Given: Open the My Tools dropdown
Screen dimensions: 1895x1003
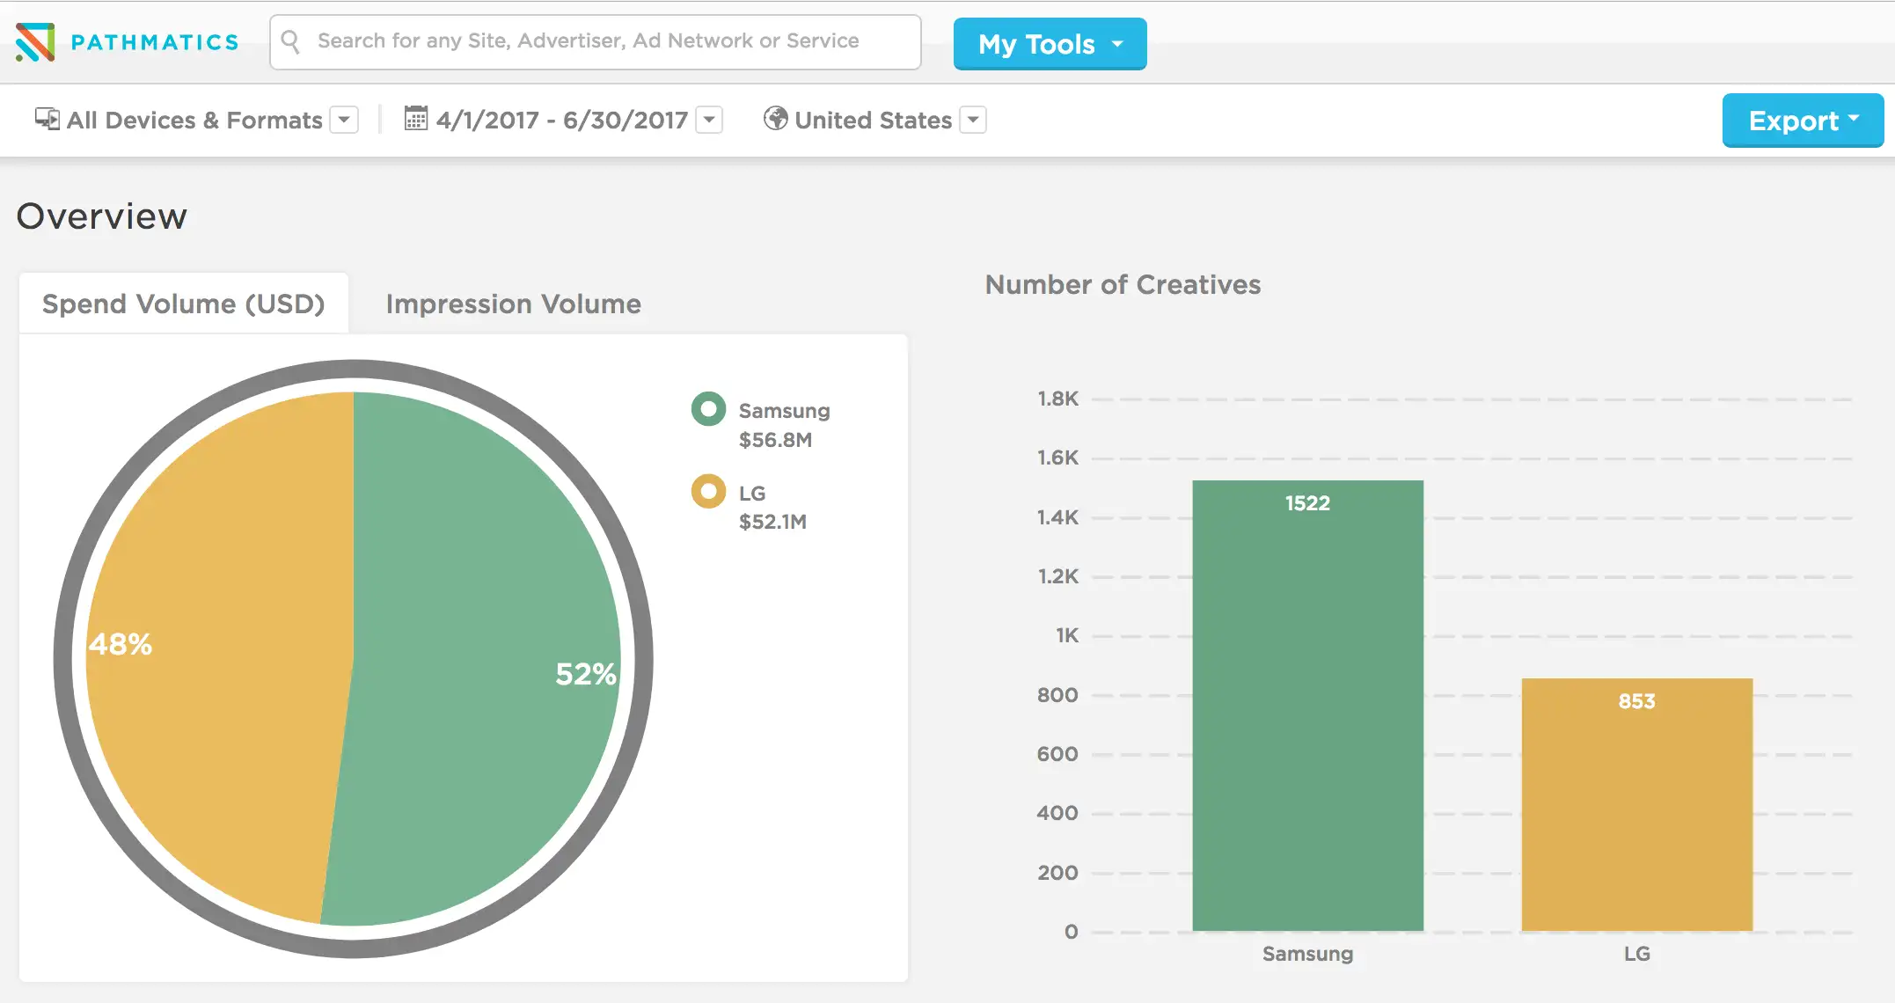Looking at the screenshot, I should 1050,44.
